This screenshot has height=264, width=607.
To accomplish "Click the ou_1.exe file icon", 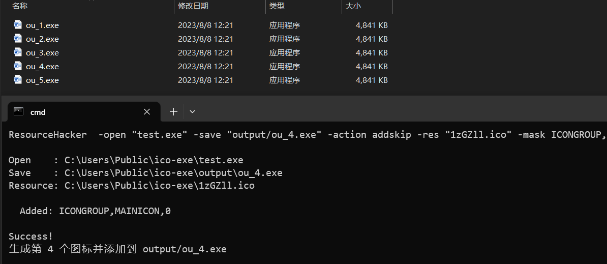I will [x=18, y=24].
